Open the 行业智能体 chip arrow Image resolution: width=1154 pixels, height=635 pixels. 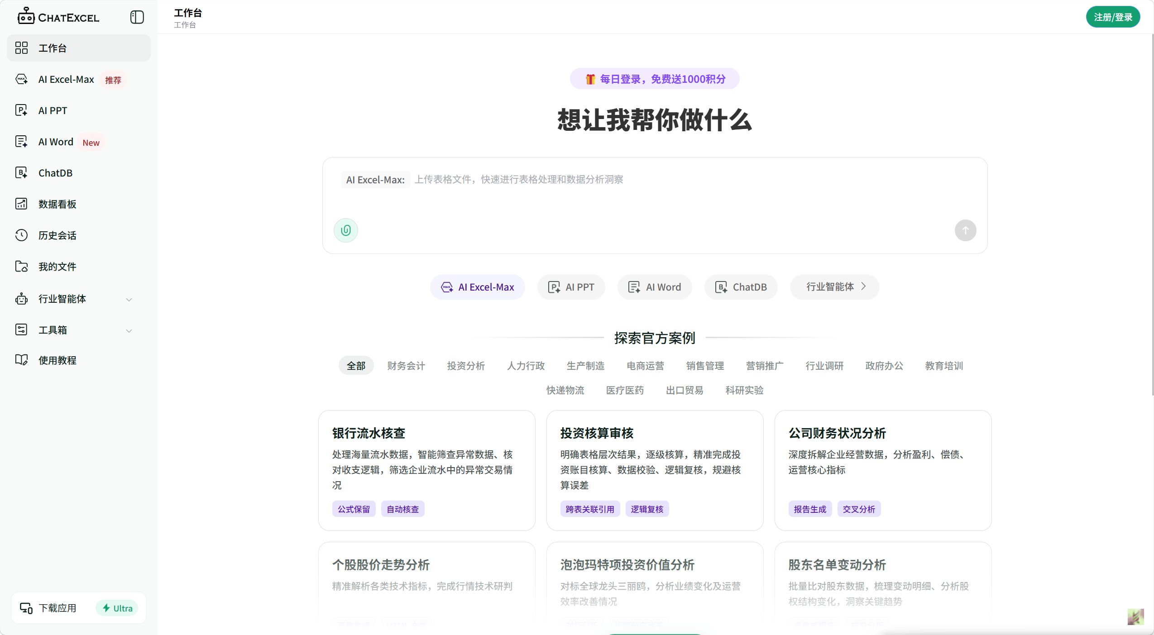pyautogui.click(x=863, y=286)
